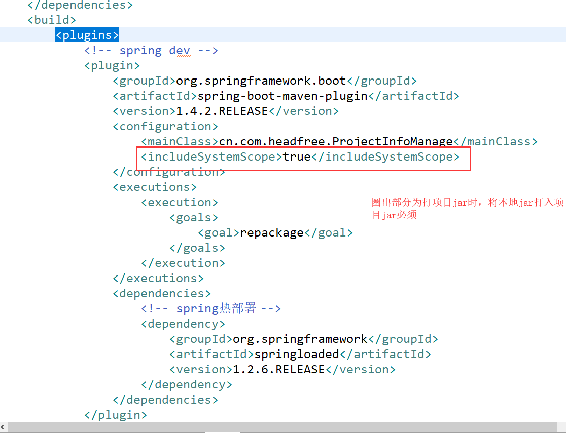Click the 1.4.2.RELEASE version value
This screenshot has height=433, width=566.
[x=222, y=111]
